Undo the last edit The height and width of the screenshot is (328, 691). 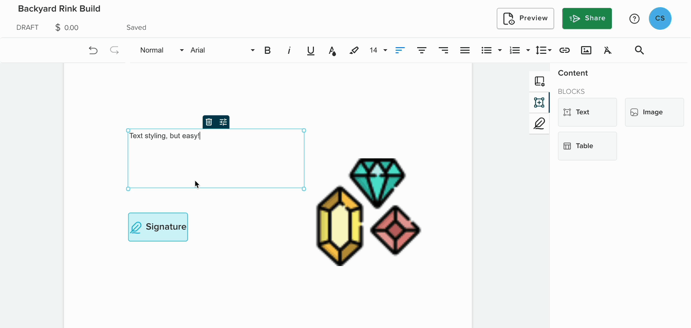pyautogui.click(x=93, y=50)
